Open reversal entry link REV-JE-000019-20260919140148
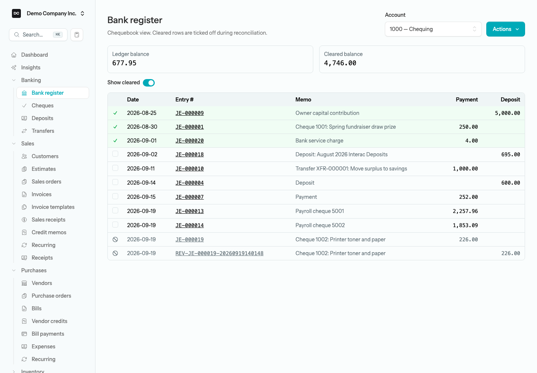537x373 pixels. pyautogui.click(x=219, y=253)
